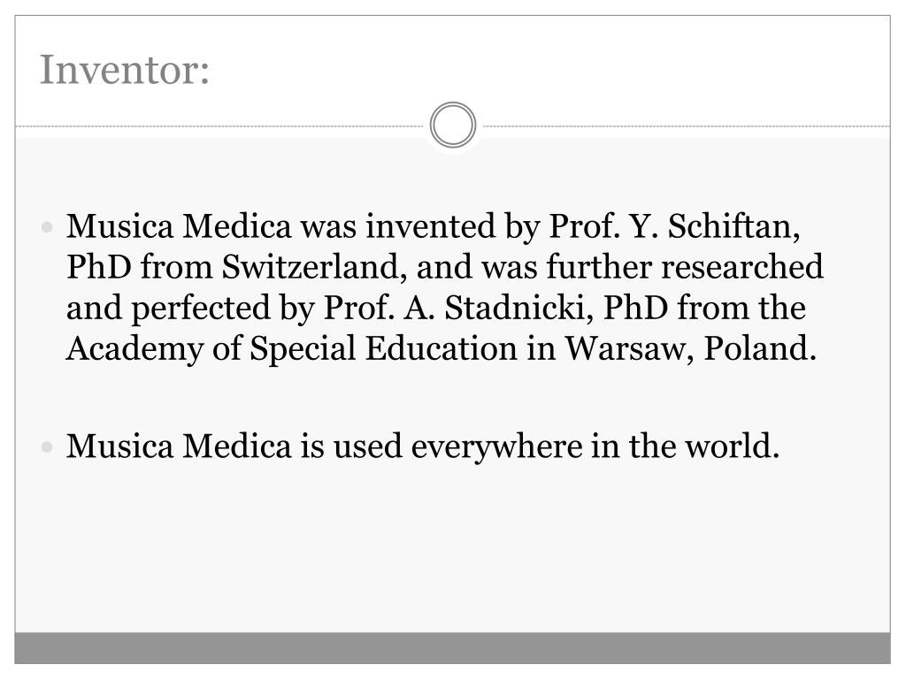Click the gray footer bar of the slide
Image resolution: width=906 pixels, height=679 pixels.
point(453,648)
